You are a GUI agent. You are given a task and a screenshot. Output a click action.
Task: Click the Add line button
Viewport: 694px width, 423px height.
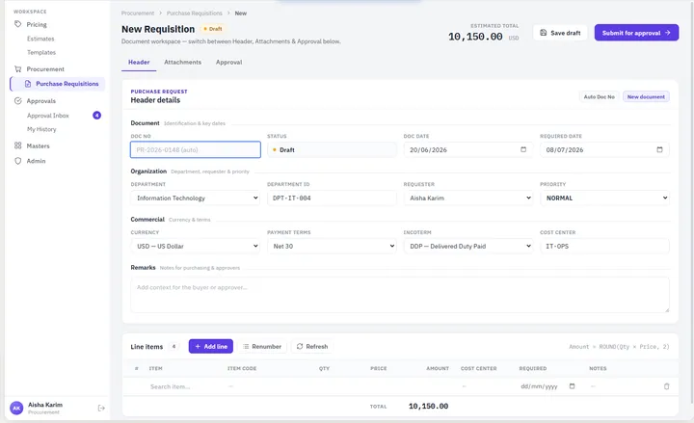coord(211,347)
